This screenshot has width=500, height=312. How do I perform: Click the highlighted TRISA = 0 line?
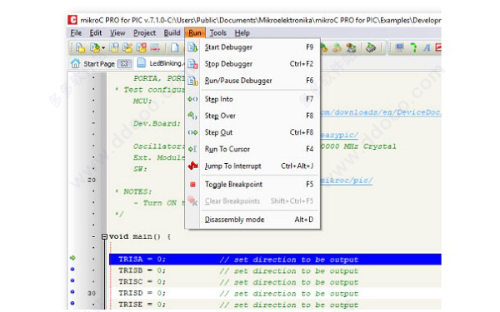click(x=275, y=260)
